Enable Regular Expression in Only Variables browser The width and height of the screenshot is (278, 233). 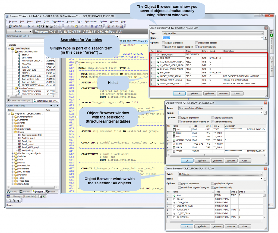coord(163,43)
